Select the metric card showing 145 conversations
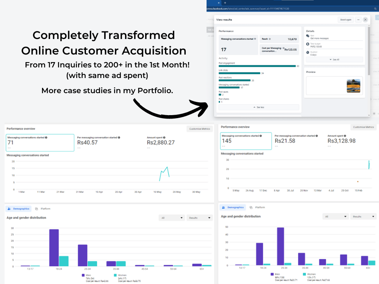This screenshot has height=284, width=379. (246, 141)
